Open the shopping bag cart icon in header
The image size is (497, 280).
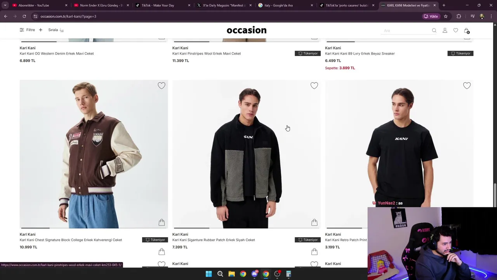tap(466, 30)
